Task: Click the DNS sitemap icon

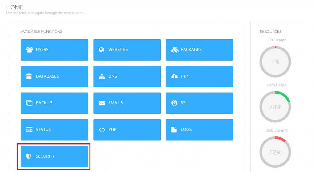Action: coord(102,76)
